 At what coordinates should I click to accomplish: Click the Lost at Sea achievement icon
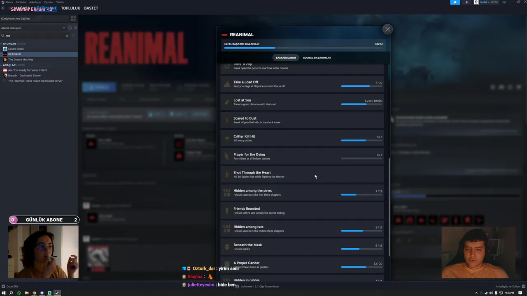(227, 102)
